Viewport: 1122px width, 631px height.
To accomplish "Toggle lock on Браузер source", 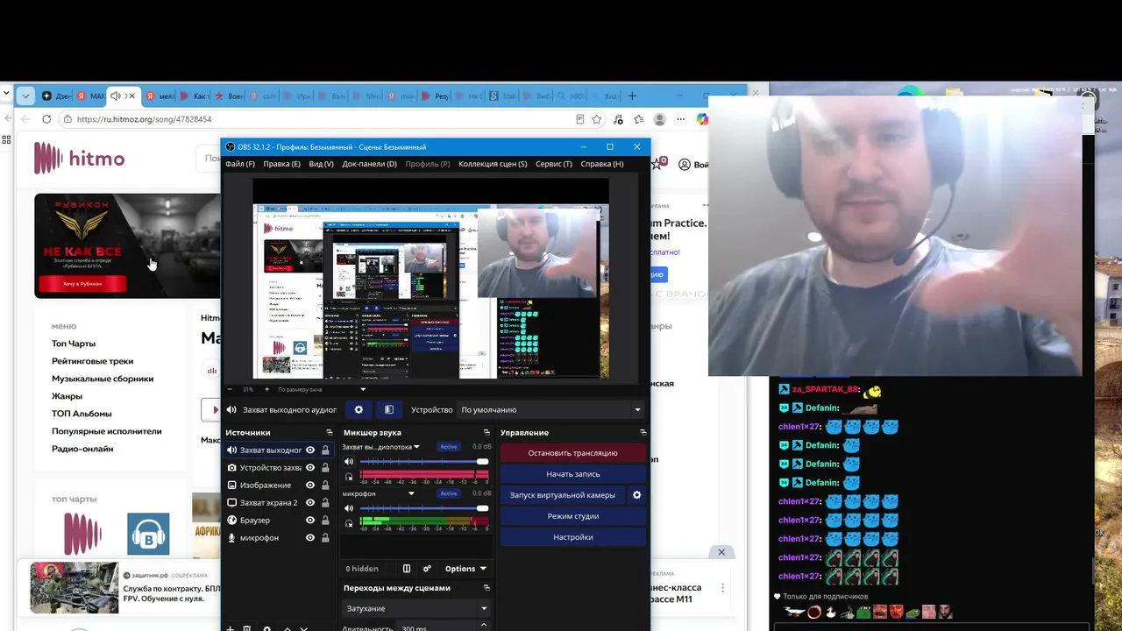I will [x=325, y=521].
